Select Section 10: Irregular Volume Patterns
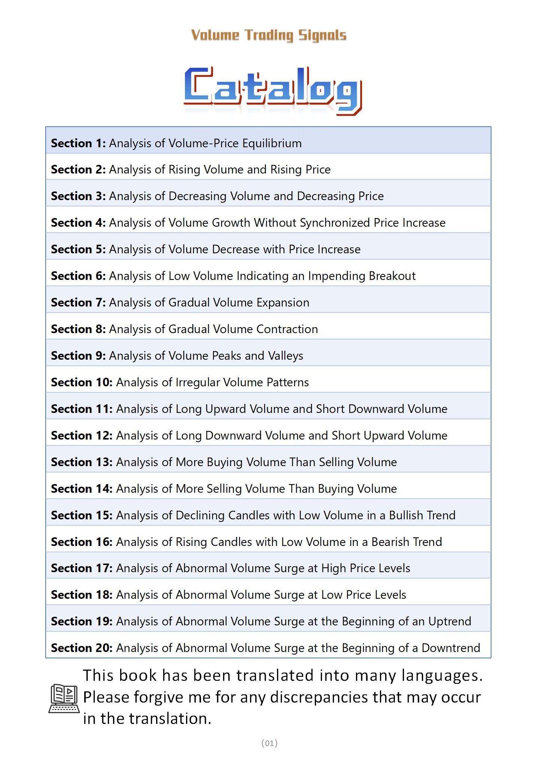Screen dimensions: 539x779 point(180,382)
